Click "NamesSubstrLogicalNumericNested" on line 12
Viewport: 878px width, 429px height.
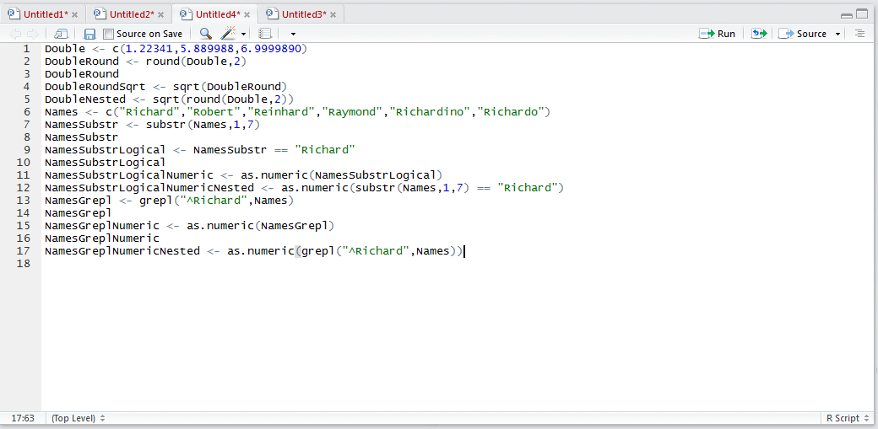click(x=149, y=188)
